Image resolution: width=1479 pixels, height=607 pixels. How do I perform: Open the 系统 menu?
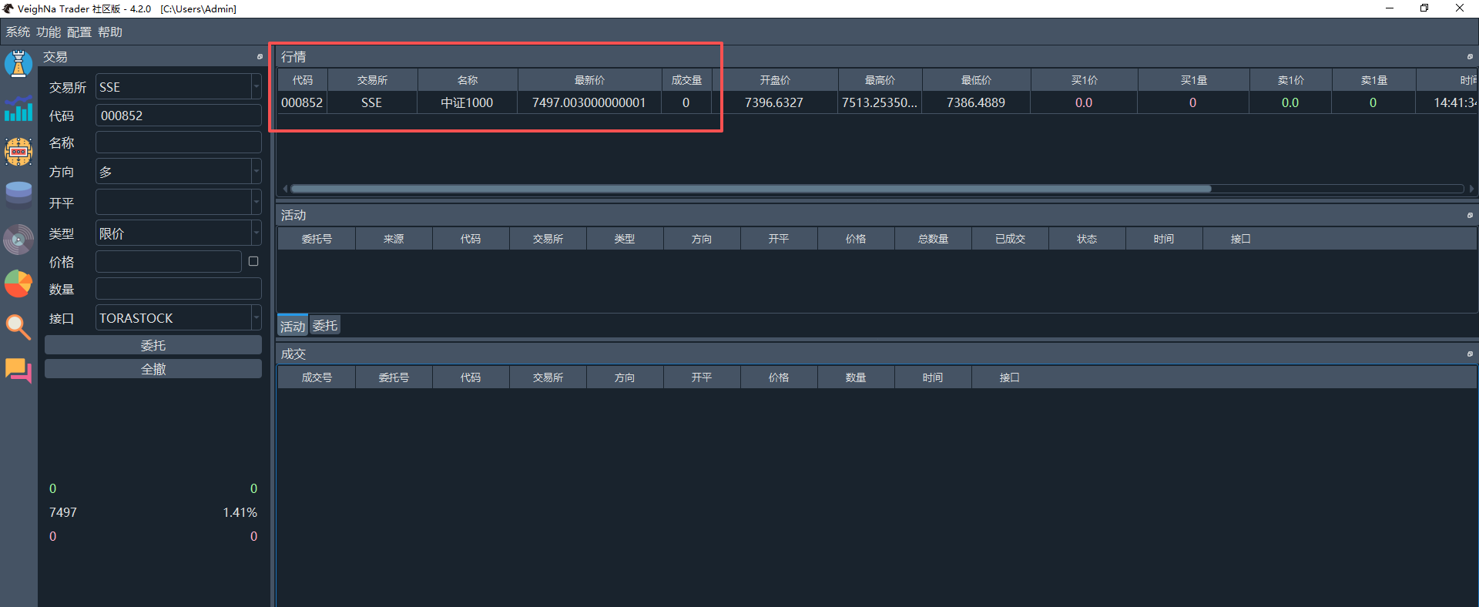point(18,32)
